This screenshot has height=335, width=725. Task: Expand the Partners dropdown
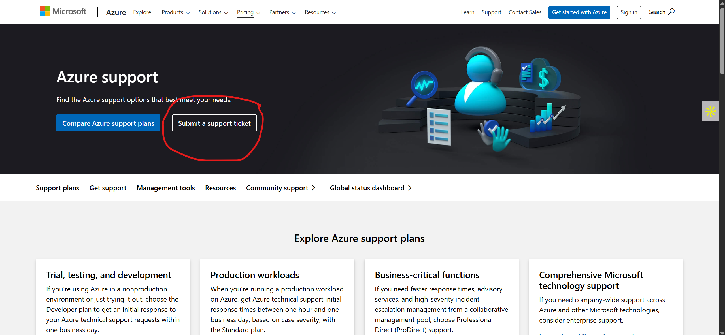click(282, 12)
